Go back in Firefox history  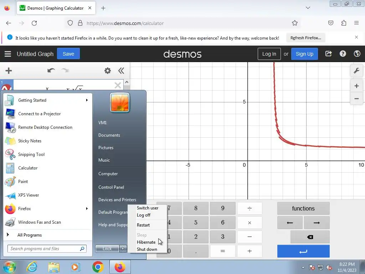click(x=9, y=23)
